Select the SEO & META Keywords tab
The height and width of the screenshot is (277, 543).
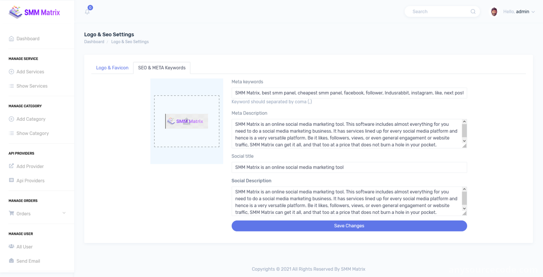pos(162,68)
